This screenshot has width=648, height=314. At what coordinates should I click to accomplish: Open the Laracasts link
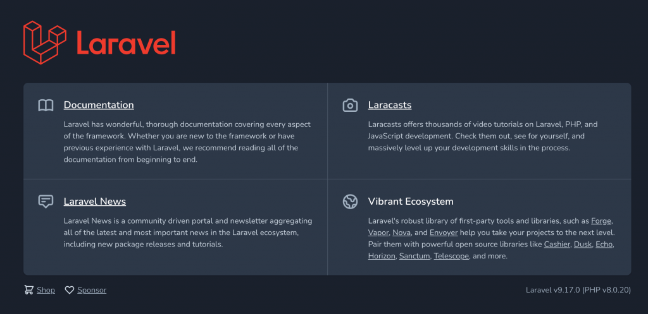click(390, 105)
